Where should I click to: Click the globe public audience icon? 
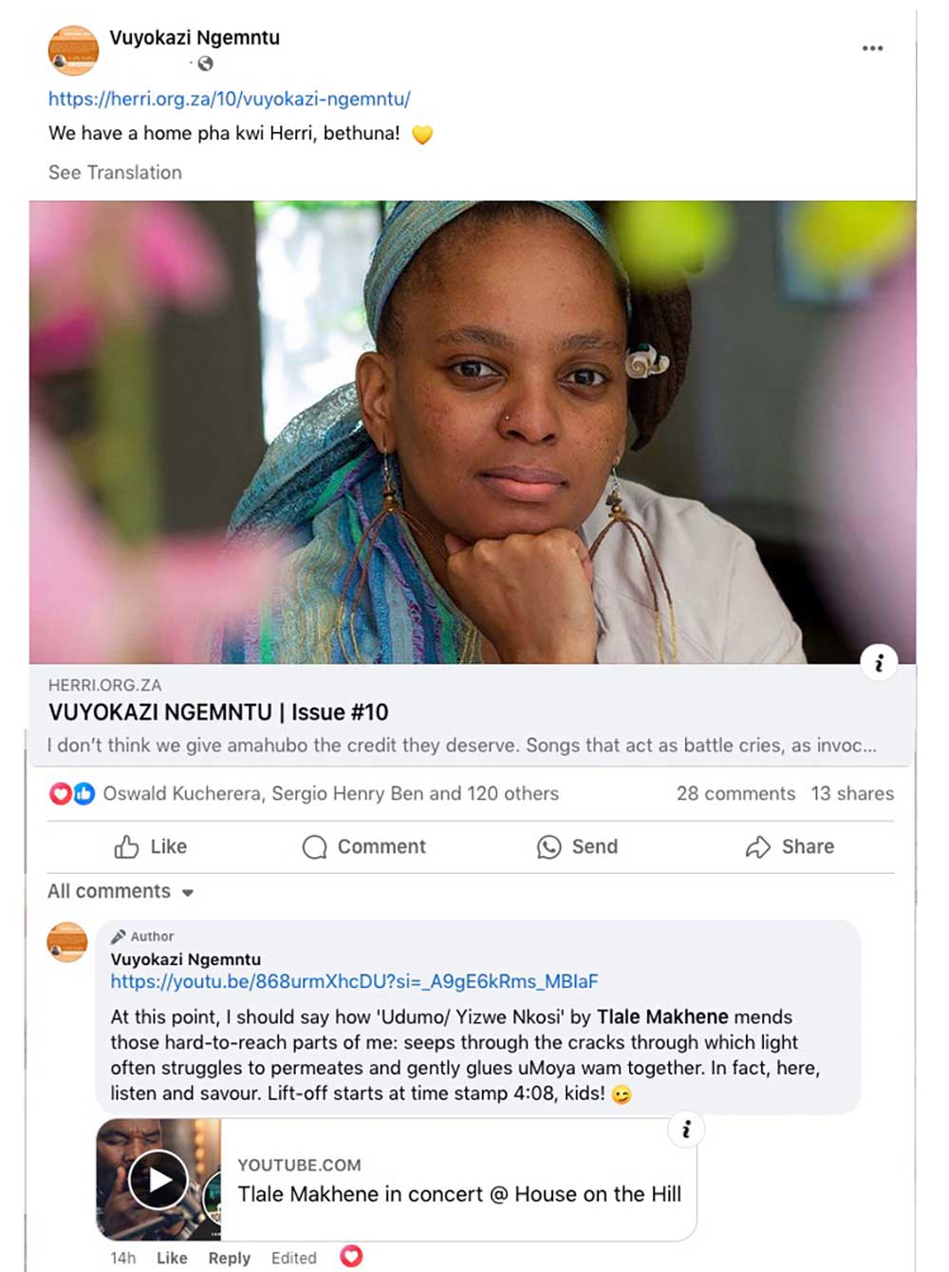click(205, 64)
